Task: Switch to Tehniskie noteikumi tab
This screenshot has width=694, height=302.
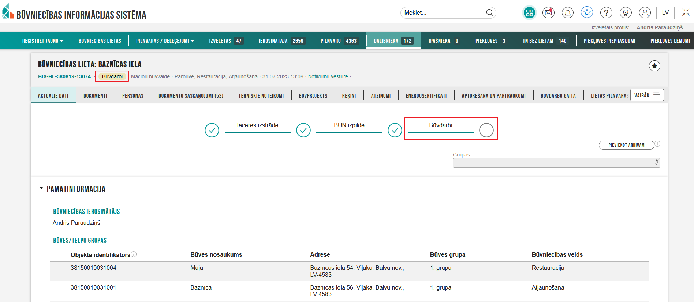Action: click(x=261, y=95)
